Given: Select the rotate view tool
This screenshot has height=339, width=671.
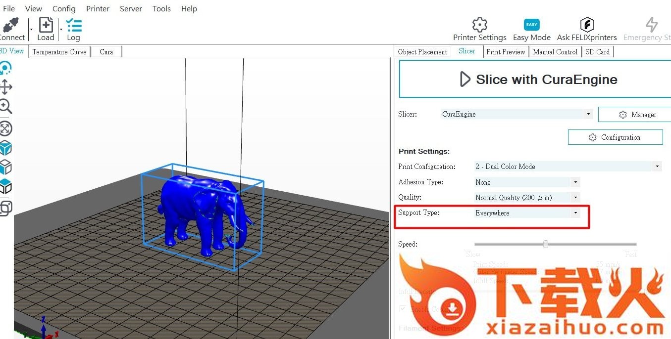Looking at the screenshot, I should pos(5,68).
